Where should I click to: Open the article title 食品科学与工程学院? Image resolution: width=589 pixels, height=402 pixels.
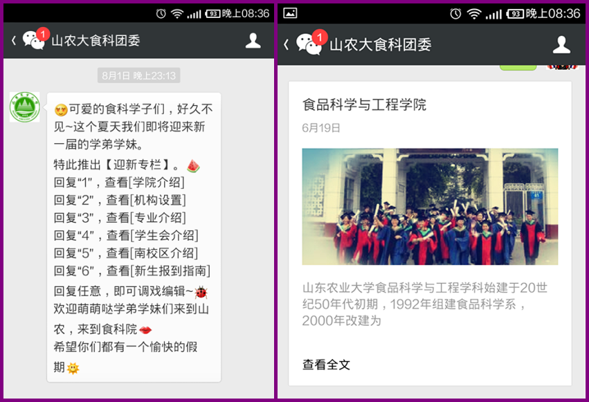click(x=364, y=104)
